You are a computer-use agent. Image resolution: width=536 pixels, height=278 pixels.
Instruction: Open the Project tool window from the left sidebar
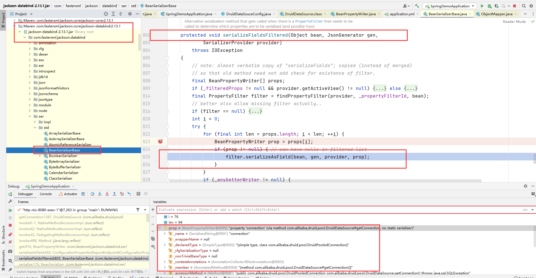click(x=3, y=20)
